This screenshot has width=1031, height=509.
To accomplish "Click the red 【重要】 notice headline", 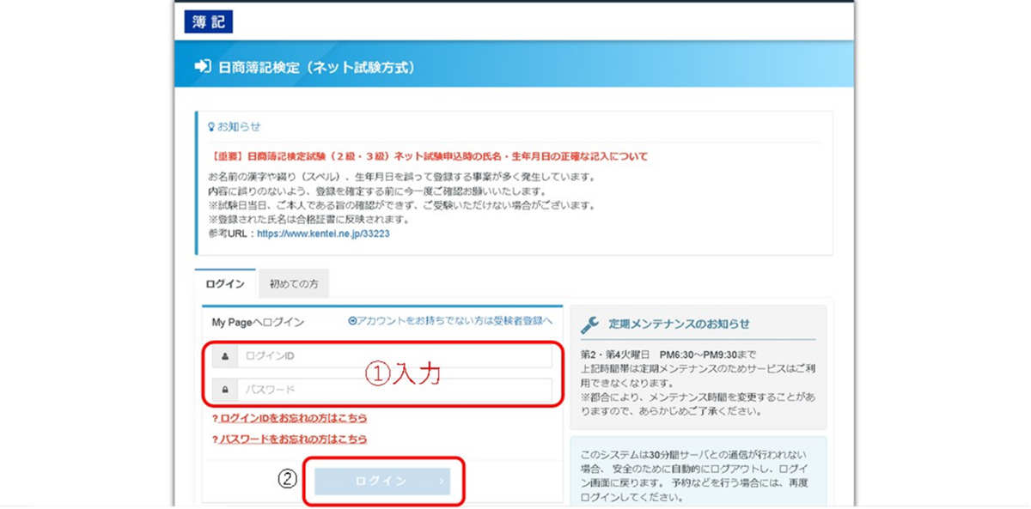I will tap(428, 157).
